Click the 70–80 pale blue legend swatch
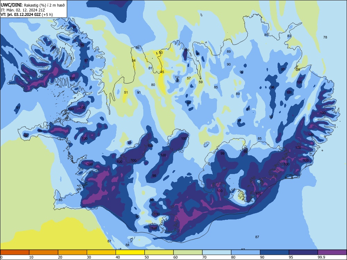 217,252
